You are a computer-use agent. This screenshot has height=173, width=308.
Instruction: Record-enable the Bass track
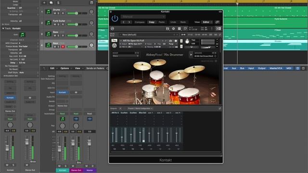click(63, 36)
